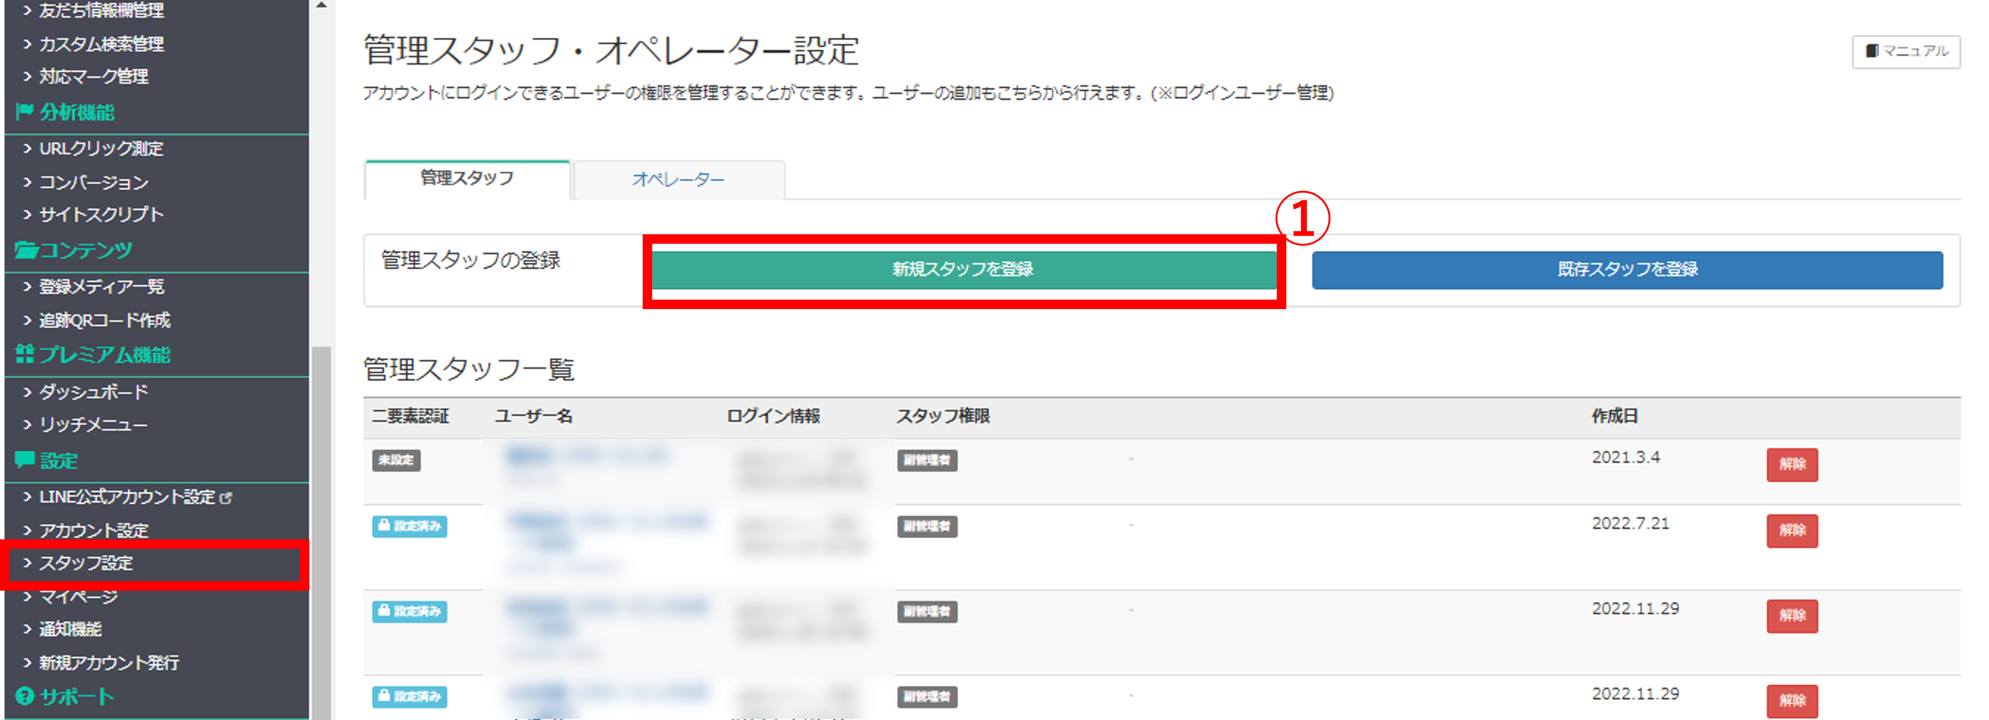Click the sidebar scrollbar thumb

click(322, 533)
